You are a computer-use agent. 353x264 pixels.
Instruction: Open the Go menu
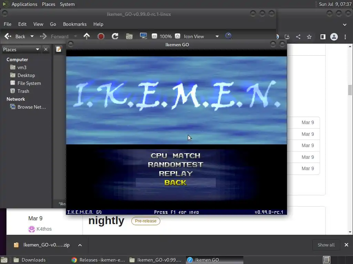click(53, 24)
